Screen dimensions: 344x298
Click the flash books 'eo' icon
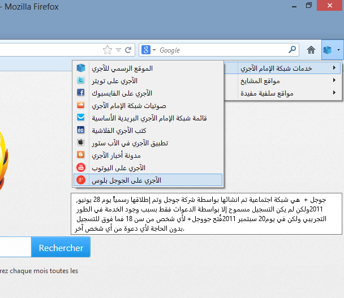click(80, 130)
